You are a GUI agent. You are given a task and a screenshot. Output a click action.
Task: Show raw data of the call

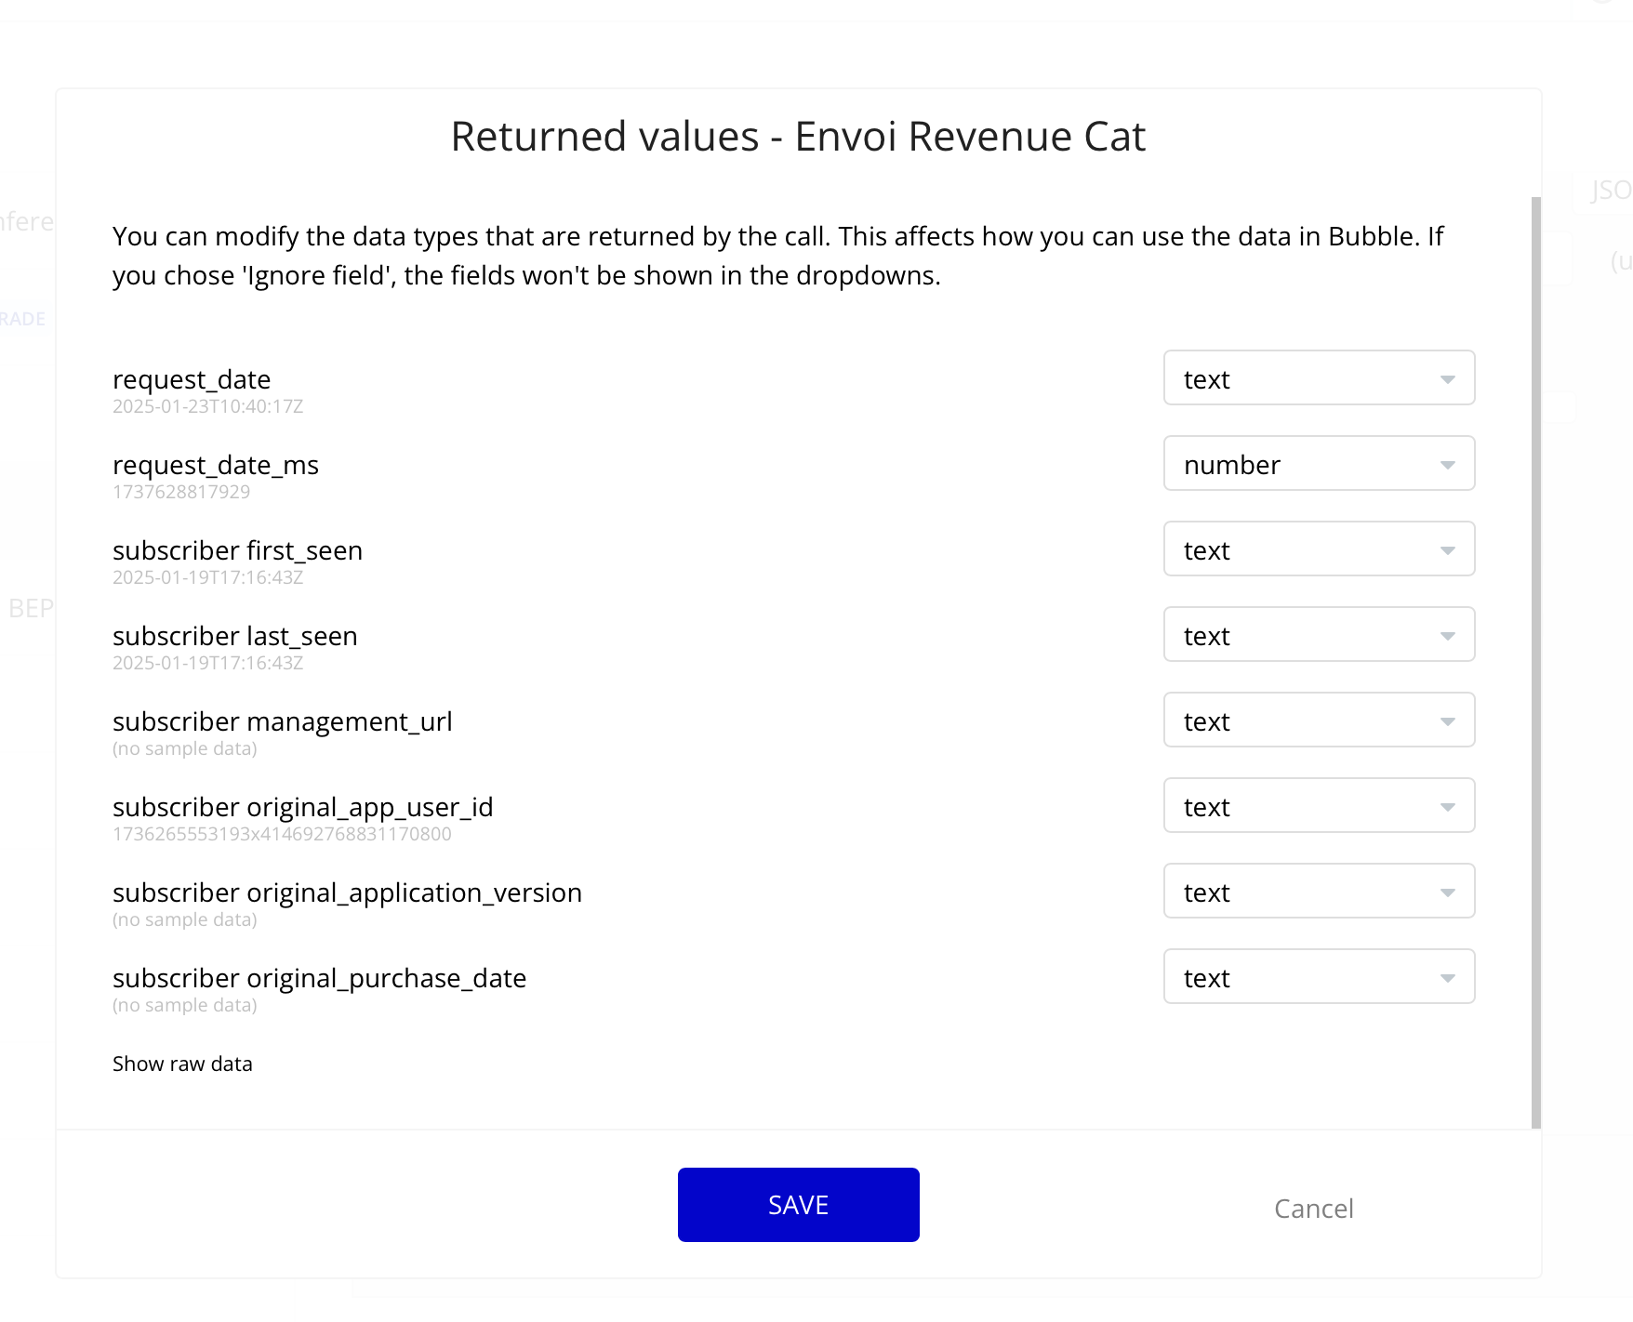point(182,1064)
